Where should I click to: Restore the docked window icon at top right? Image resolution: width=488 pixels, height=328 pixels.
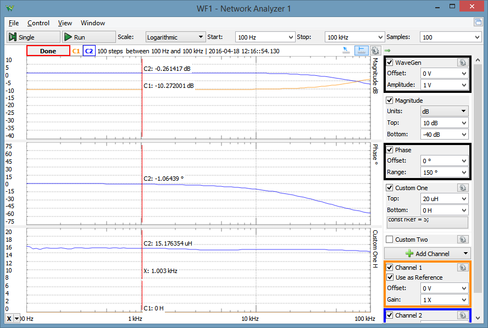click(478, 23)
